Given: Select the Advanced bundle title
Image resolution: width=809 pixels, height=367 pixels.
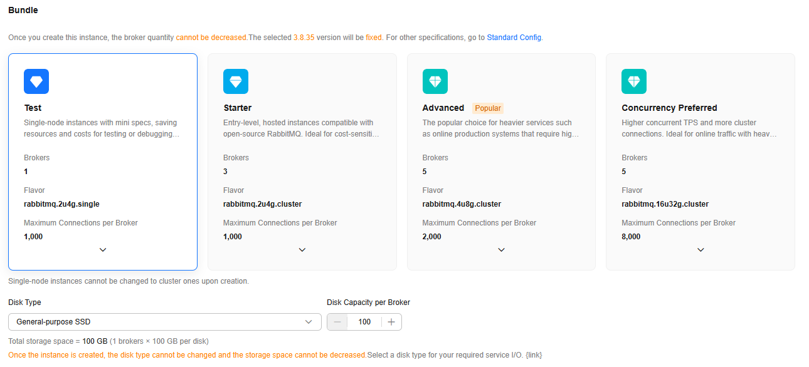Looking at the screenshot, I should point(443,108).
